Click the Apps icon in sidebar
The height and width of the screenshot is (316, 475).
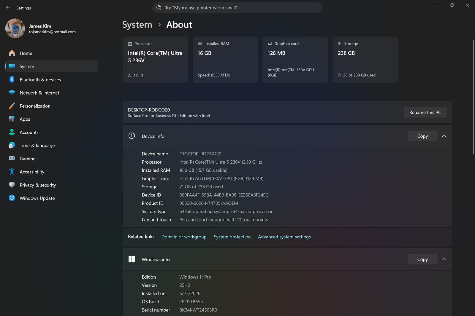[12, 119]
